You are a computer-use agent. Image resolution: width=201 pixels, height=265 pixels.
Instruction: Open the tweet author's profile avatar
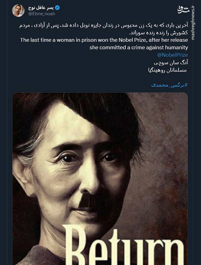click(x=18, y=11)
